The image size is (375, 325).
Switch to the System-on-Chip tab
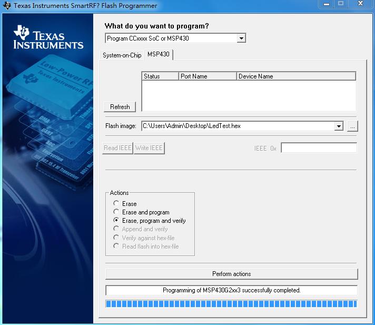(x=122, y=55)
